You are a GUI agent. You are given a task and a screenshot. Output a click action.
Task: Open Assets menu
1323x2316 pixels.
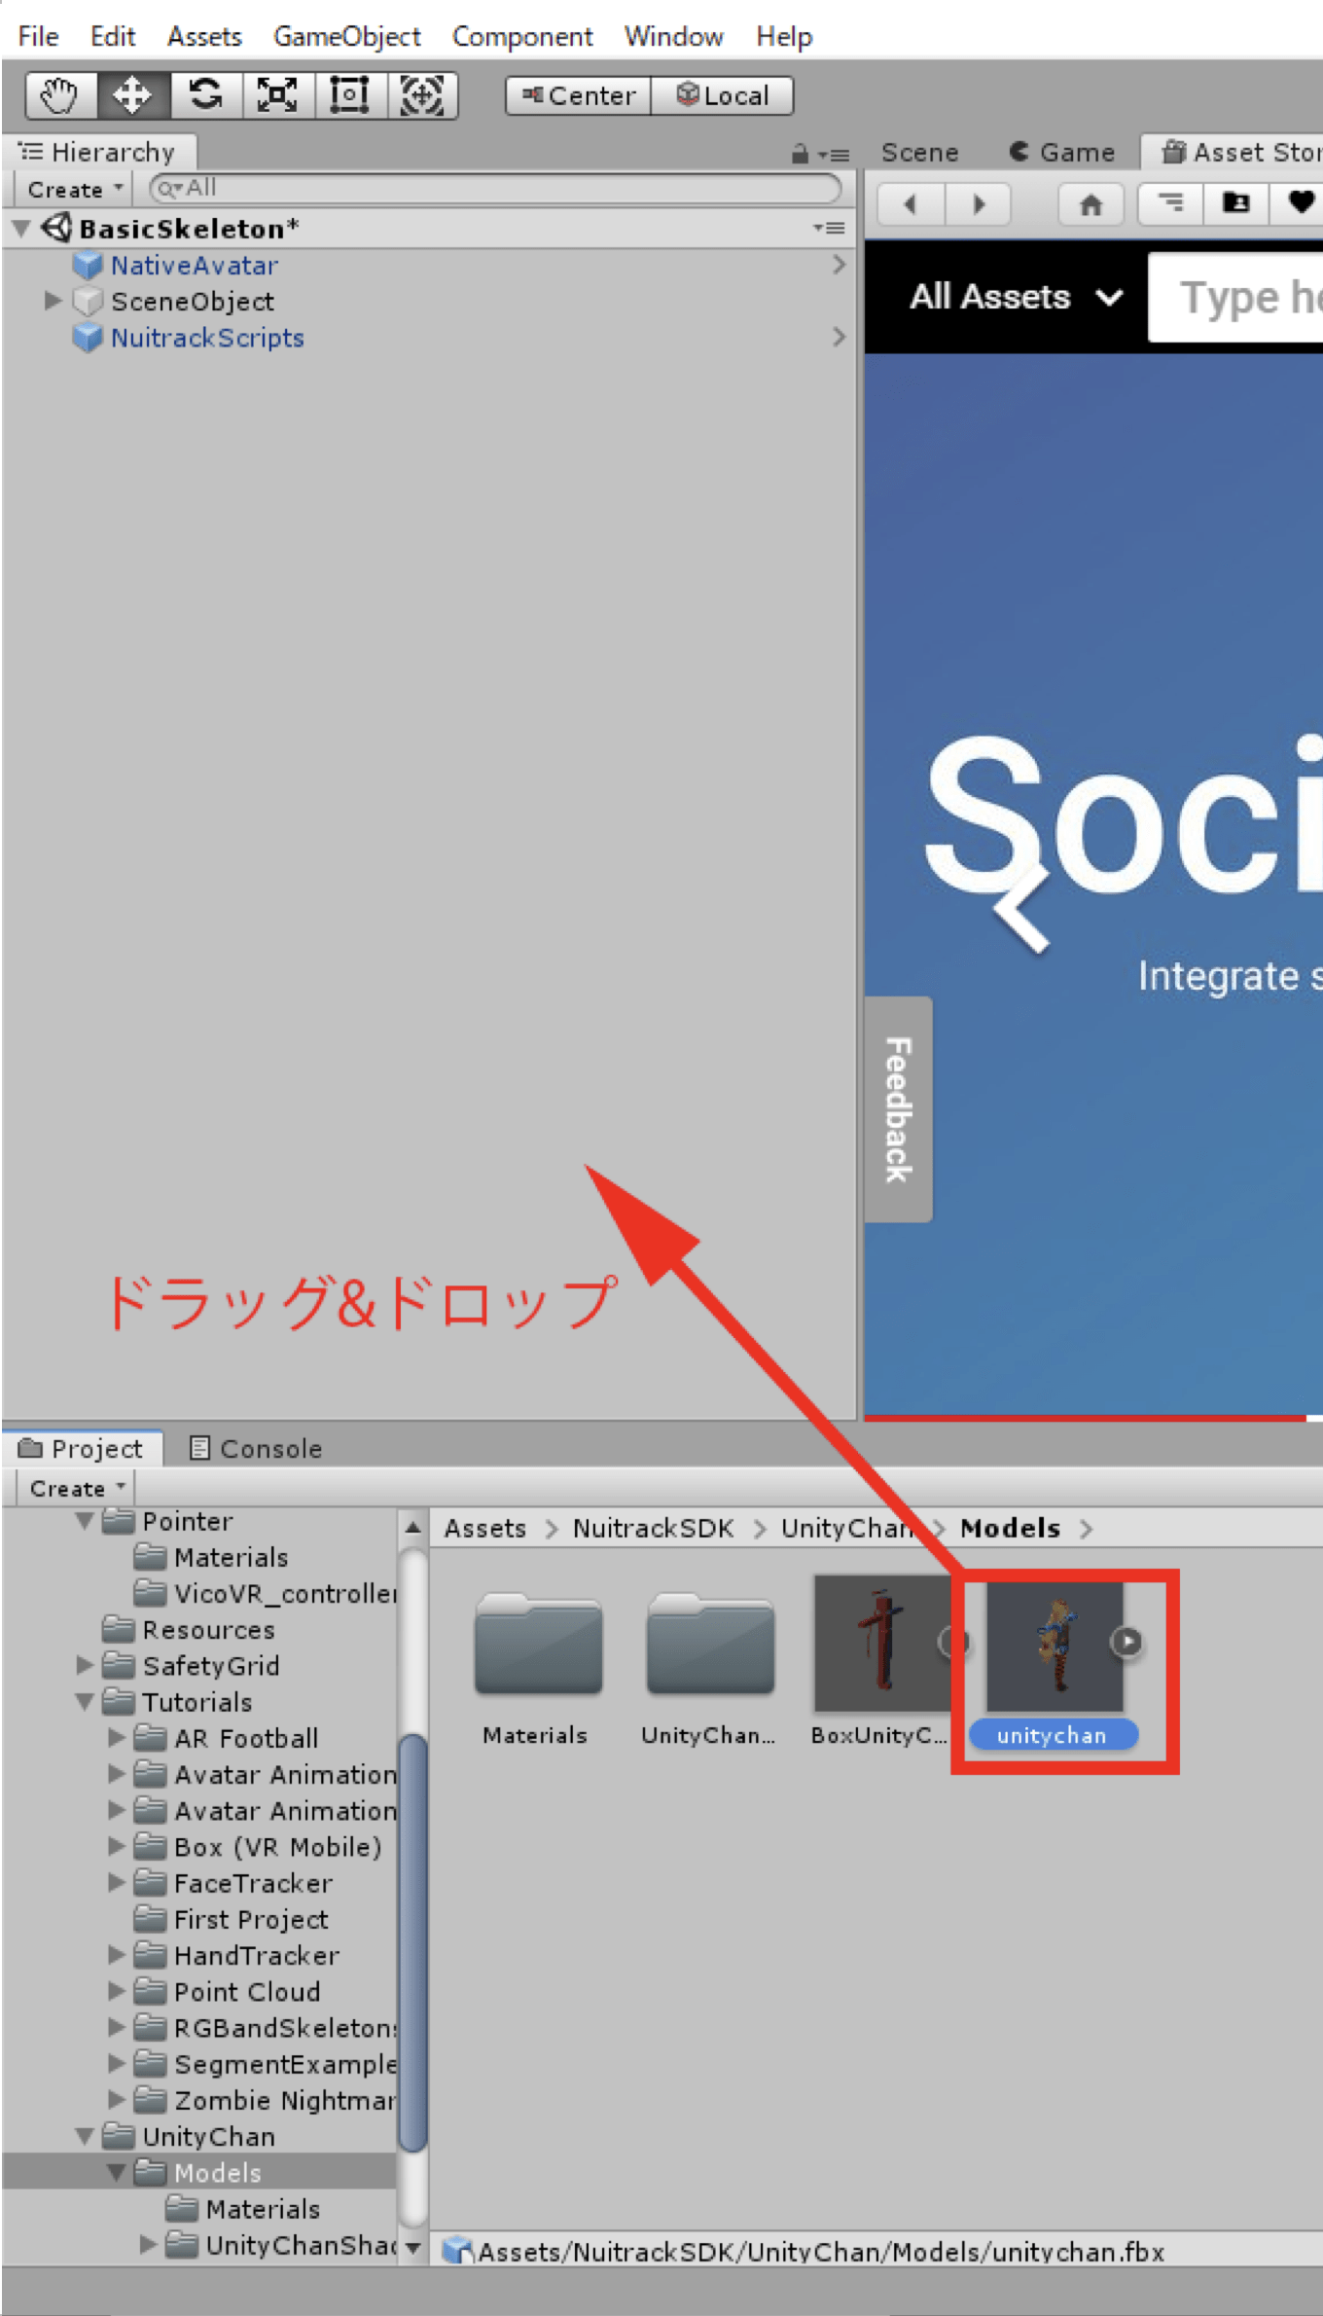click(204, 37)
